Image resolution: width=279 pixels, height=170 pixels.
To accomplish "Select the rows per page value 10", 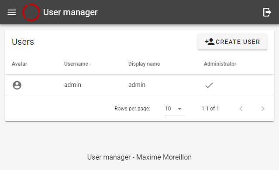I will tap(168, 109).
